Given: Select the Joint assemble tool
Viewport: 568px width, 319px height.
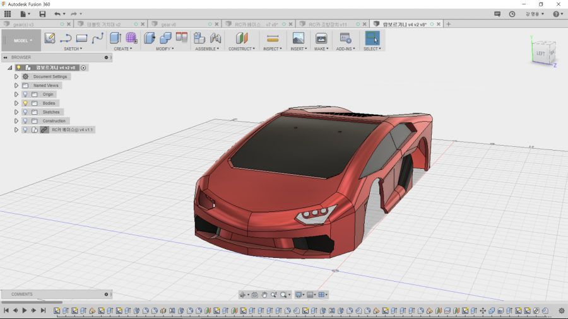Looking at the screenshot, I should (x=216, y=38).
